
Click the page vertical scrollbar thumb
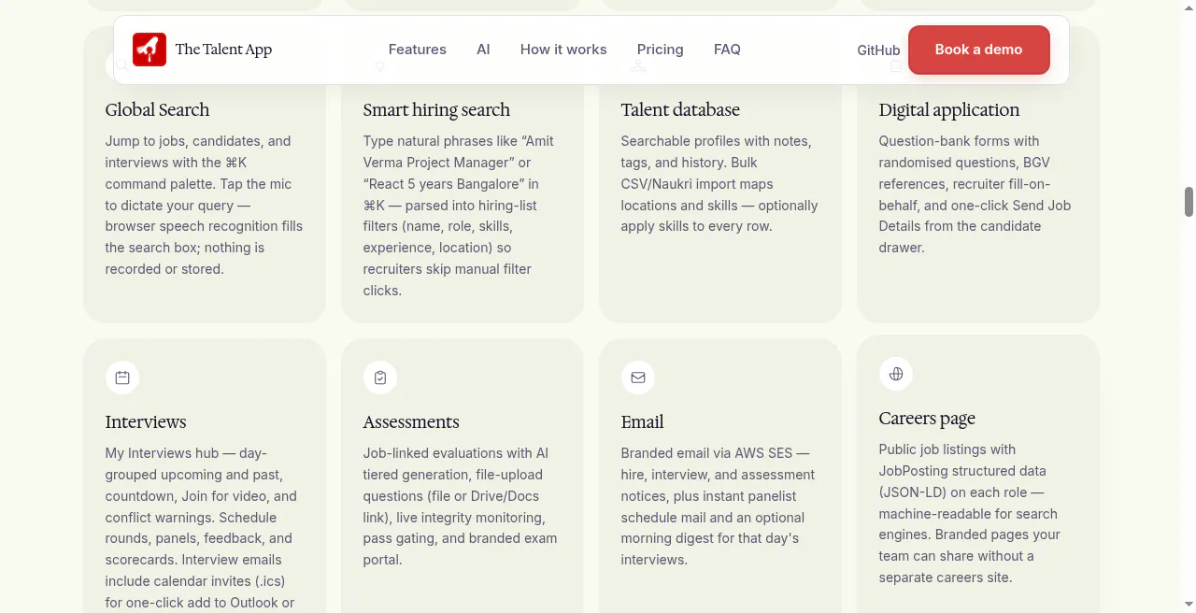point(1189,202)
